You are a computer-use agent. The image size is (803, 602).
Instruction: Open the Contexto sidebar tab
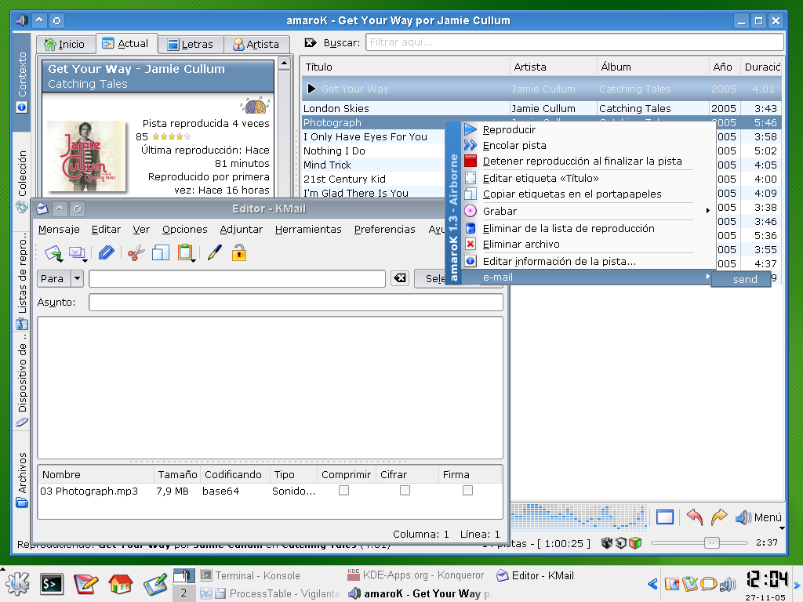pos(22,81)
